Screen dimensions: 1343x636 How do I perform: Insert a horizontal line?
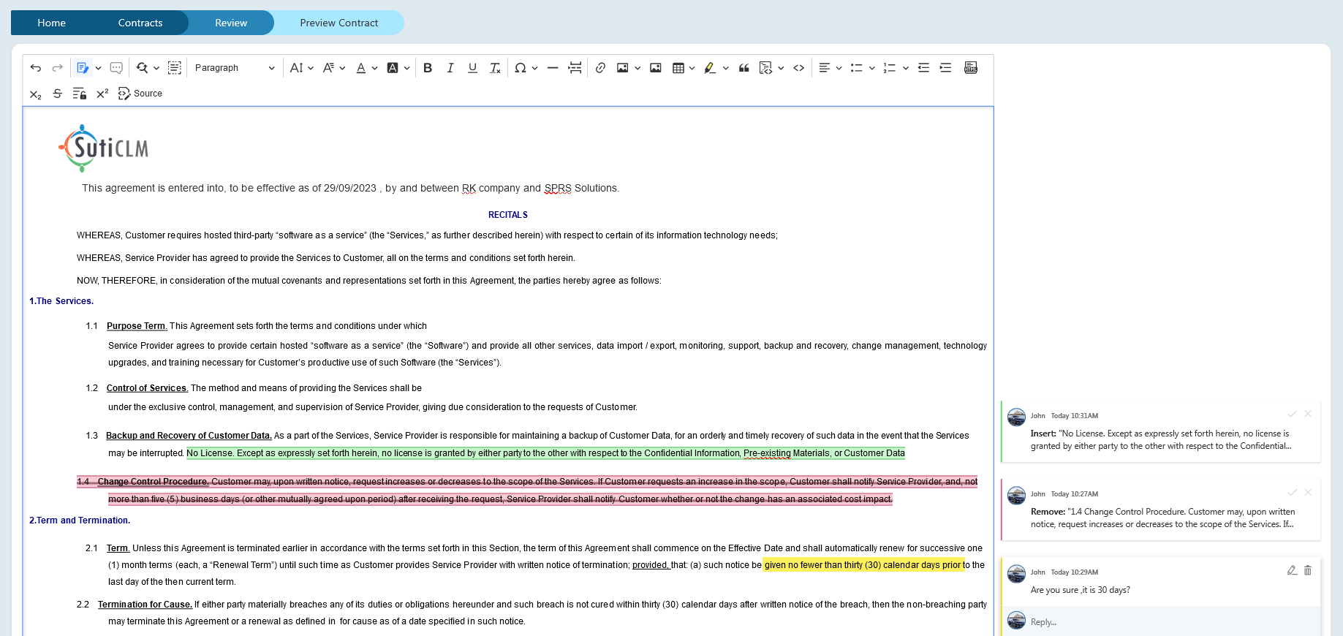(553, 68)
